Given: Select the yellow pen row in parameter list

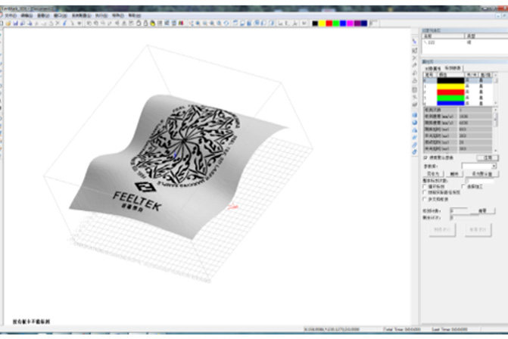Looking at the screenshot, I should pos(458,86).
